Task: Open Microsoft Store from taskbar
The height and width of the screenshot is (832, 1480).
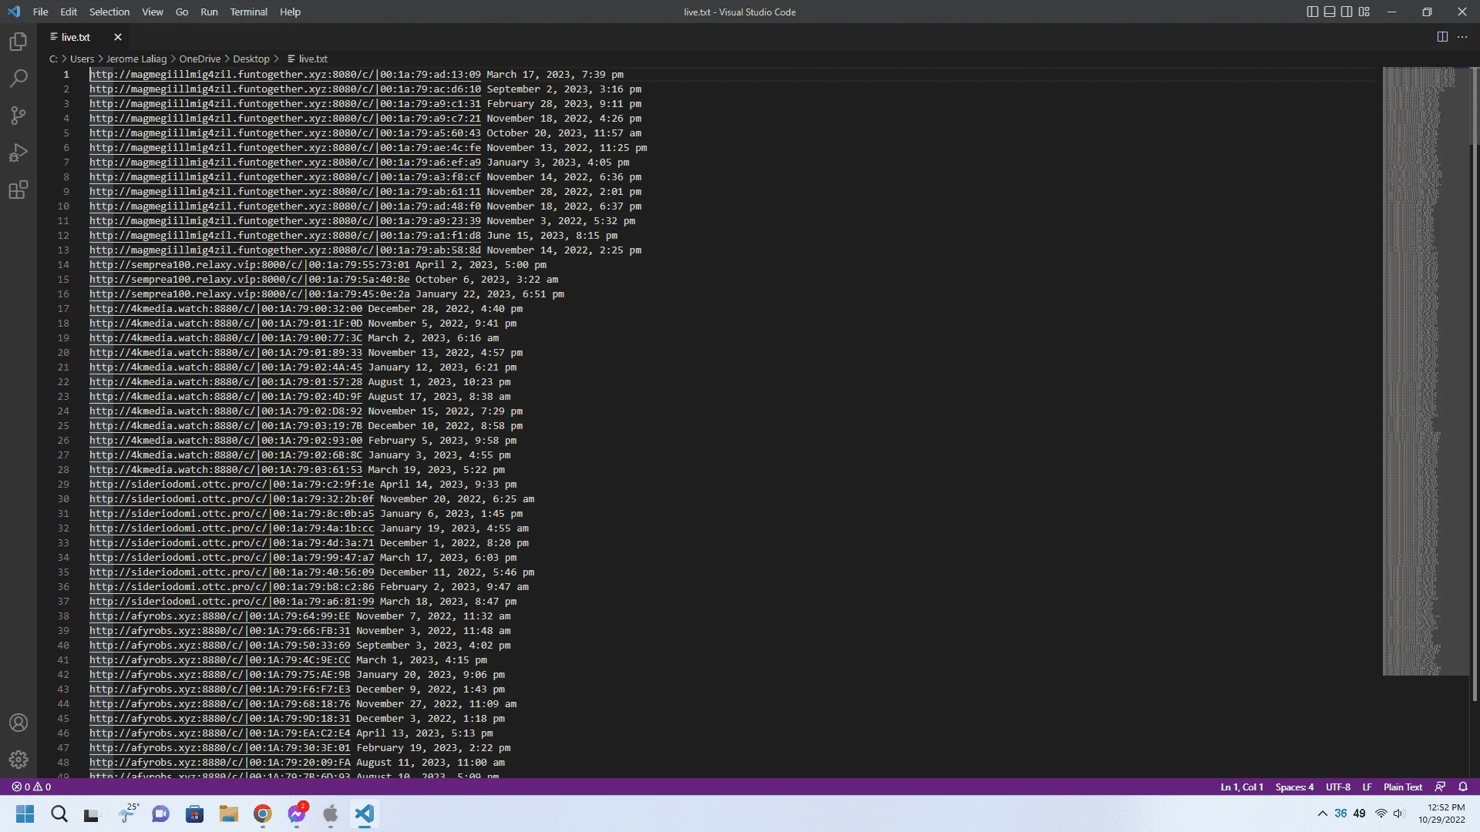Action: (x=194, y=814)
